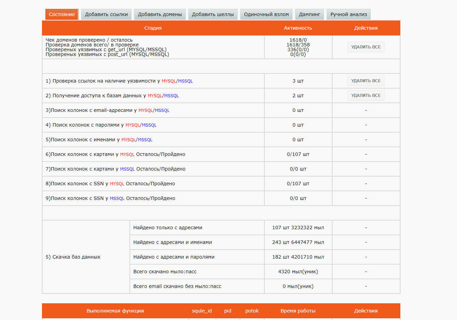Select the line mentioning post_url

tap(107, 54)
